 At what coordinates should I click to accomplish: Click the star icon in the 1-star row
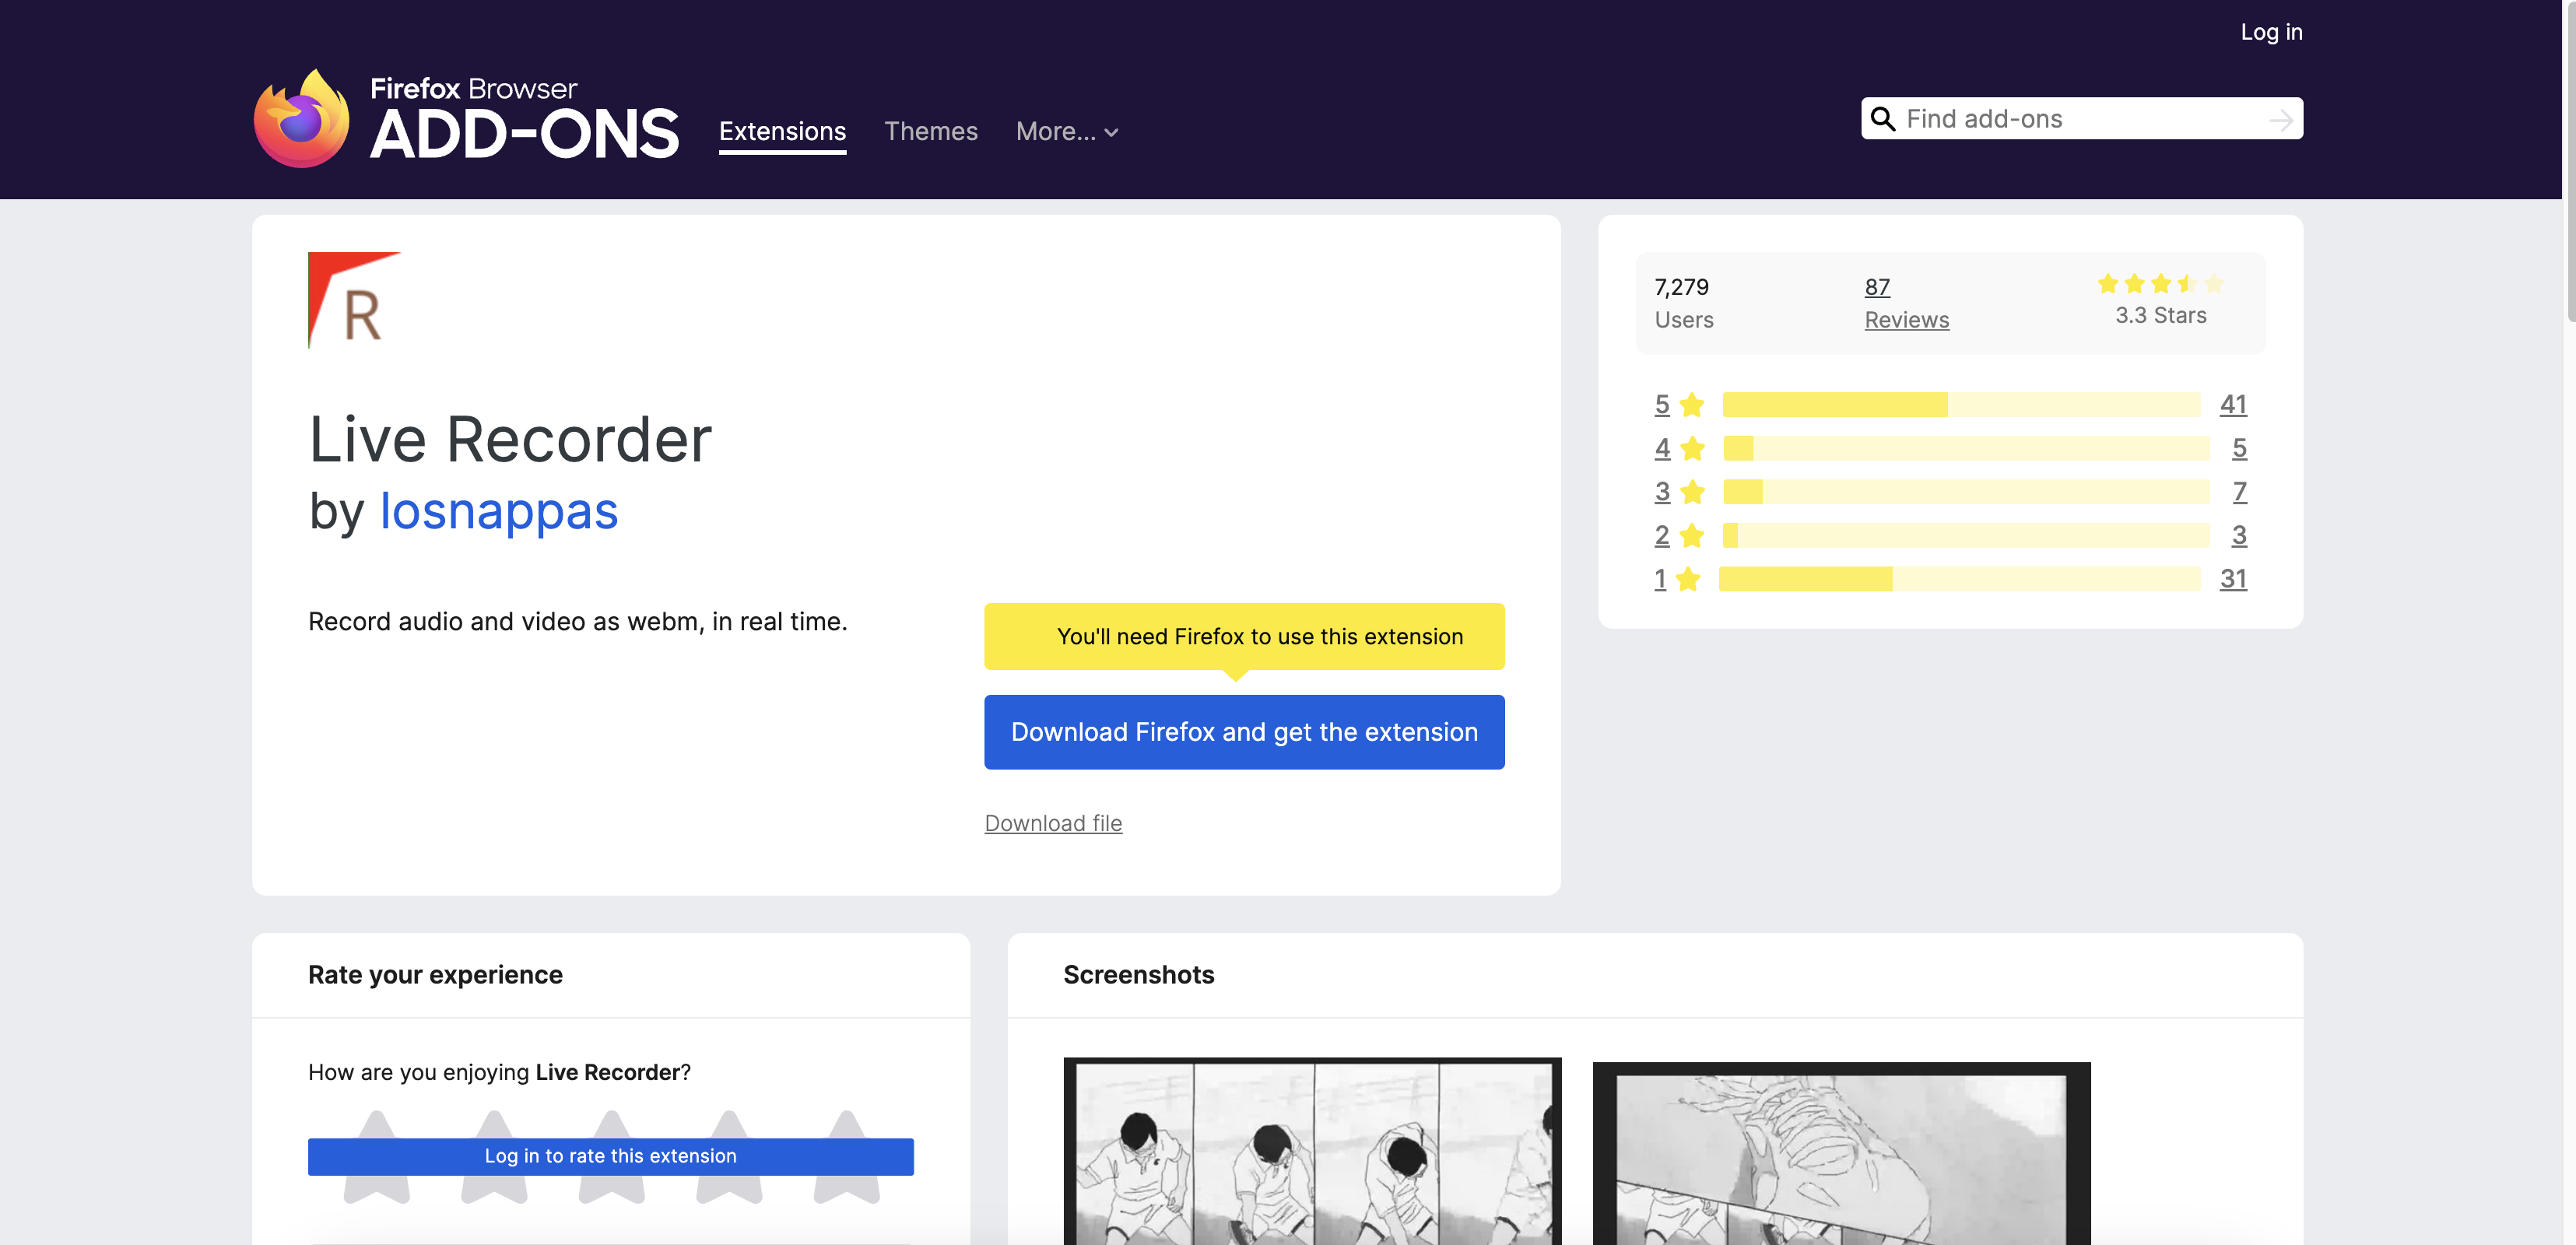click(x=1688, y=579)
